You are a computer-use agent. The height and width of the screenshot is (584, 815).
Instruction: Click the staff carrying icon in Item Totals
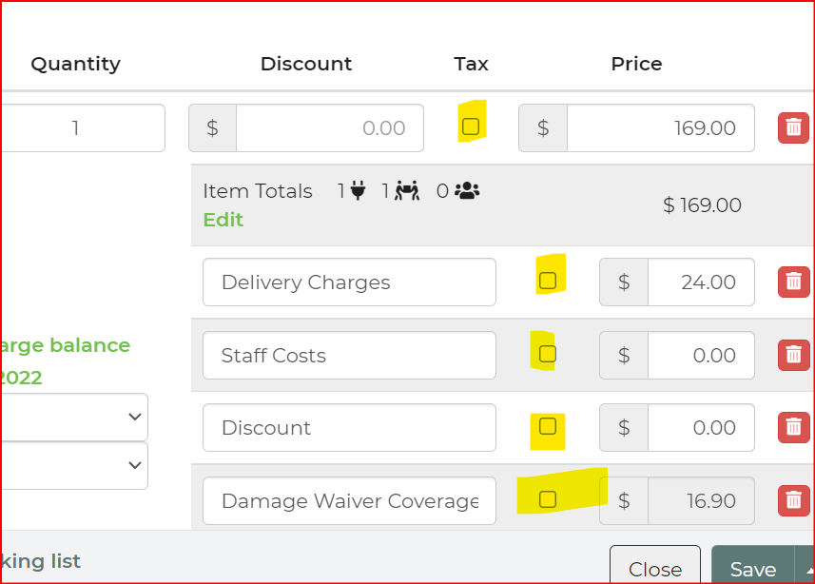tap(406, 191)
